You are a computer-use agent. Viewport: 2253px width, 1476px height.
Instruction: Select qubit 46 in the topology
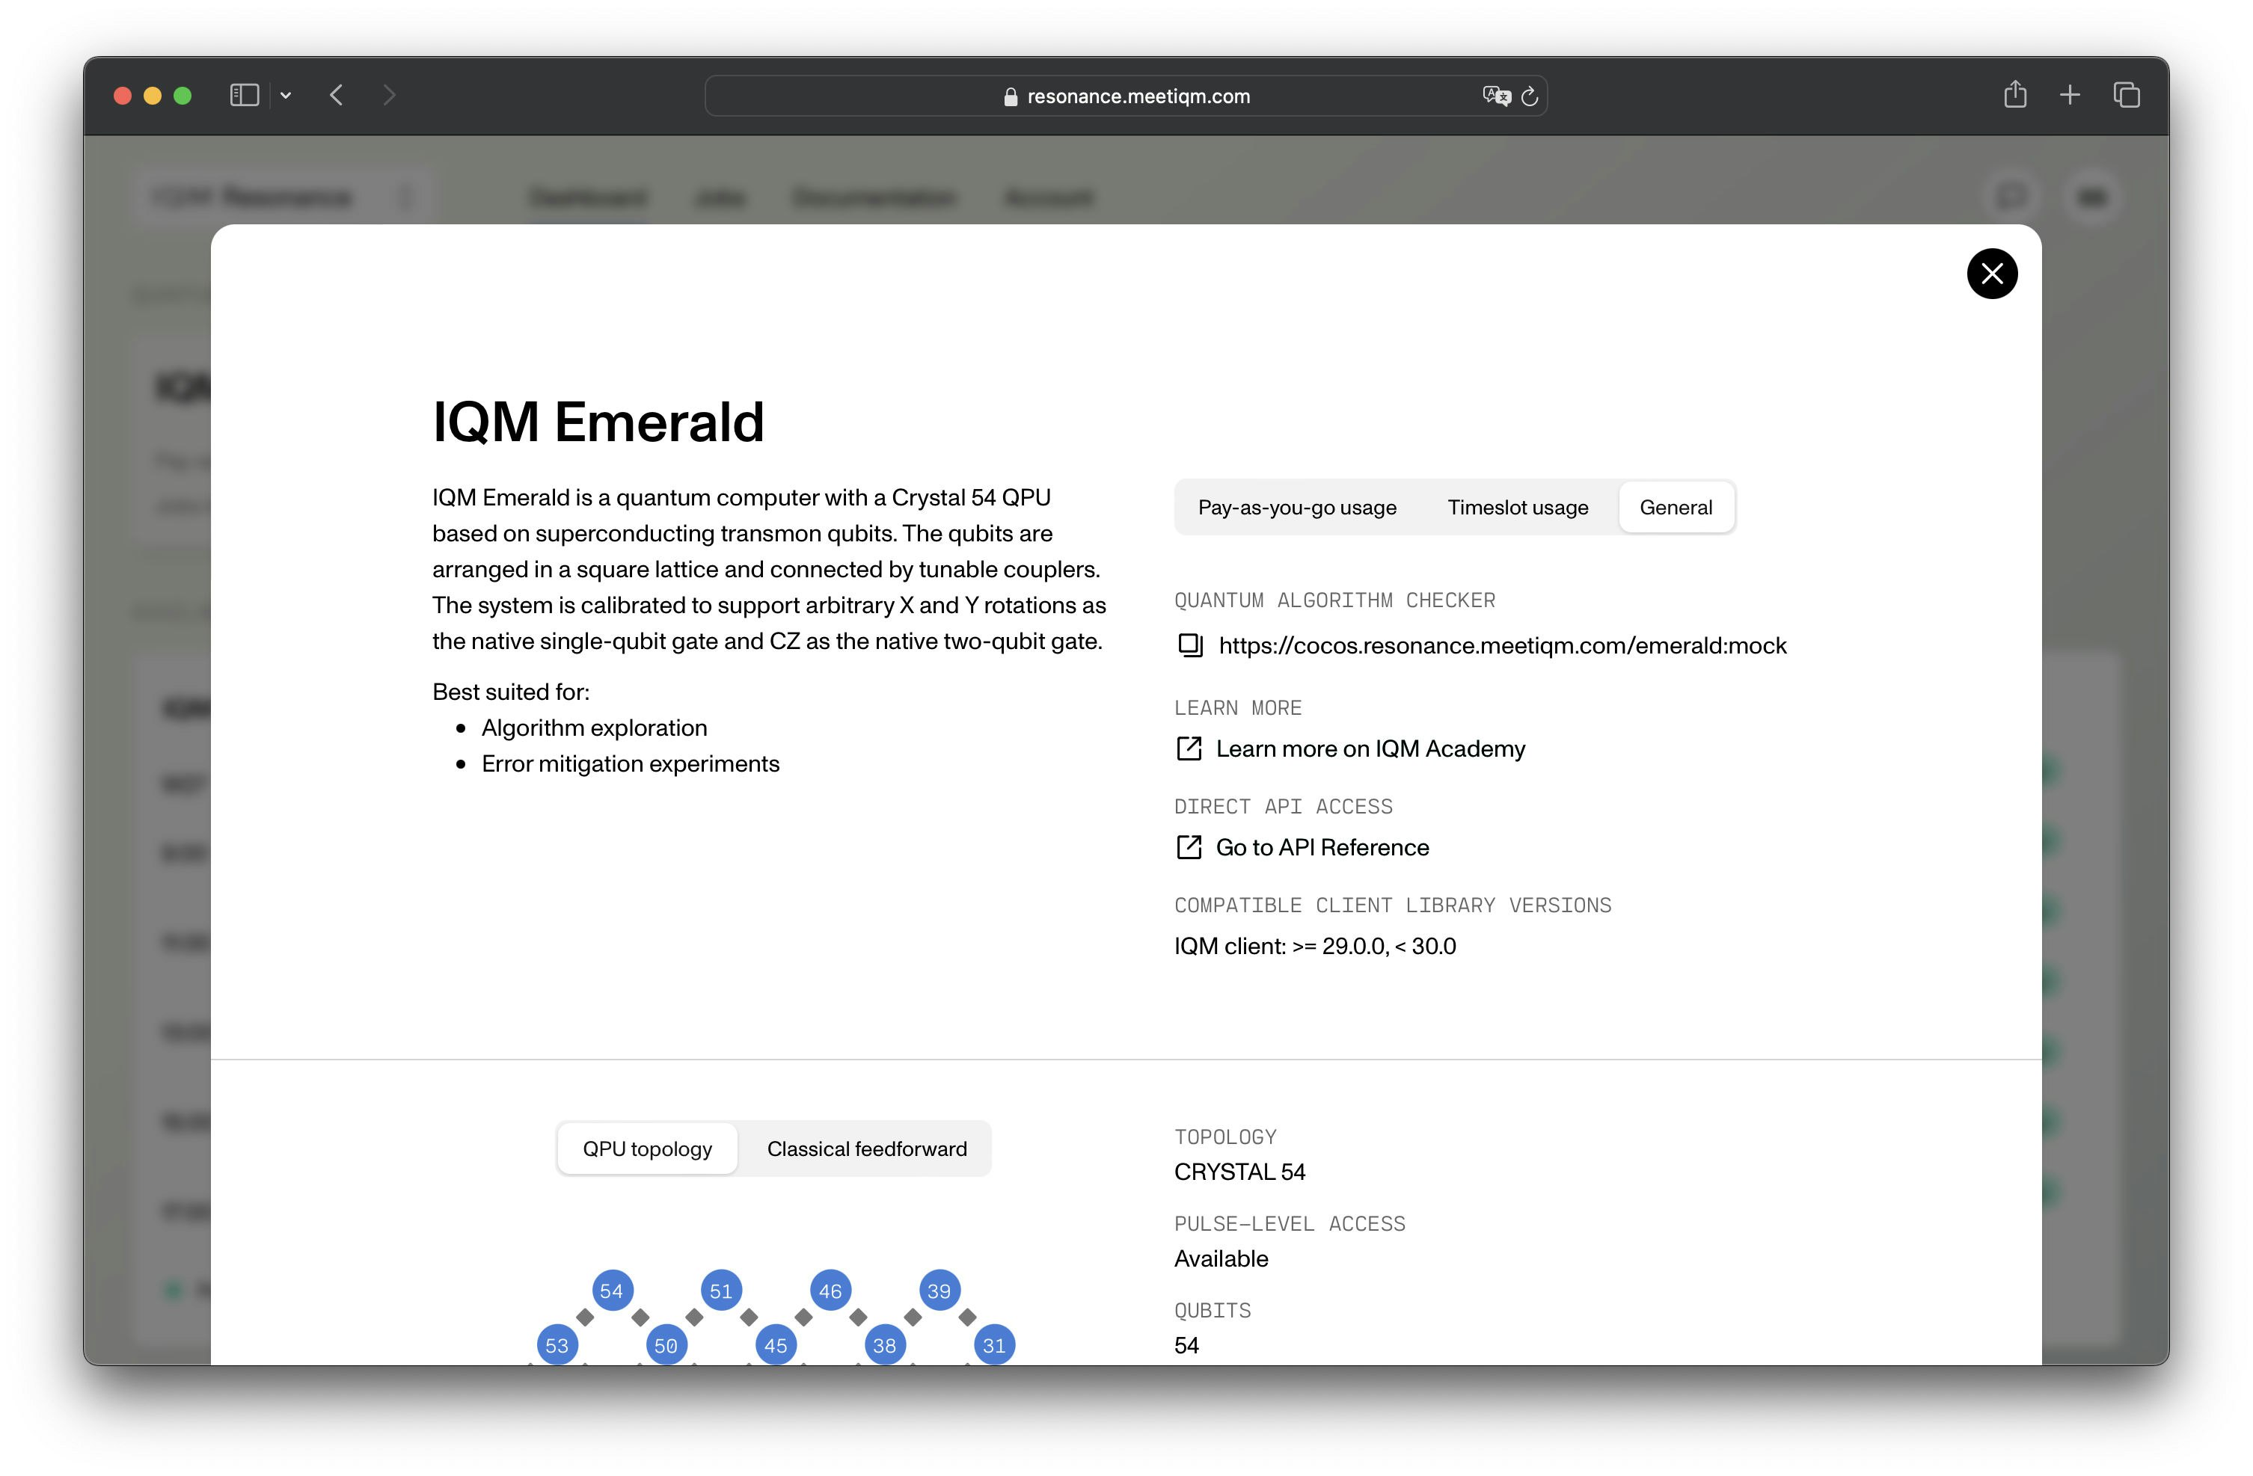[x=830, y=1291]
